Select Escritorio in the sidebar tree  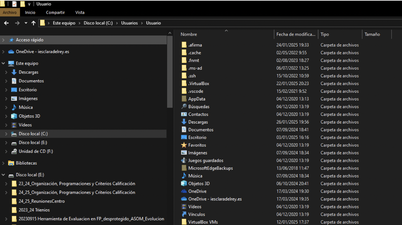coord(28,89)
